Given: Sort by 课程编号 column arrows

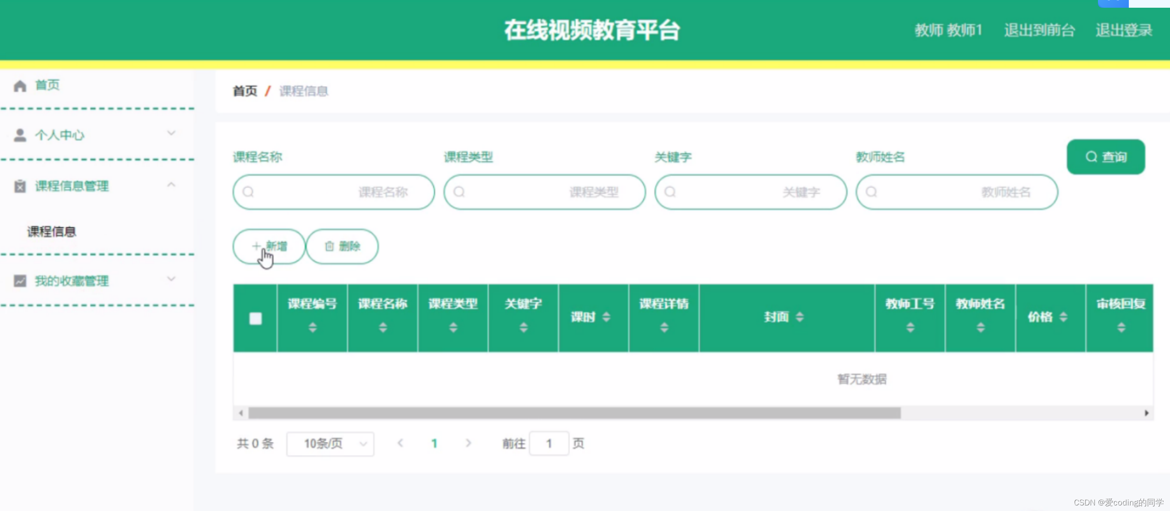Looking at the screenshot, I should click(313, 327).
